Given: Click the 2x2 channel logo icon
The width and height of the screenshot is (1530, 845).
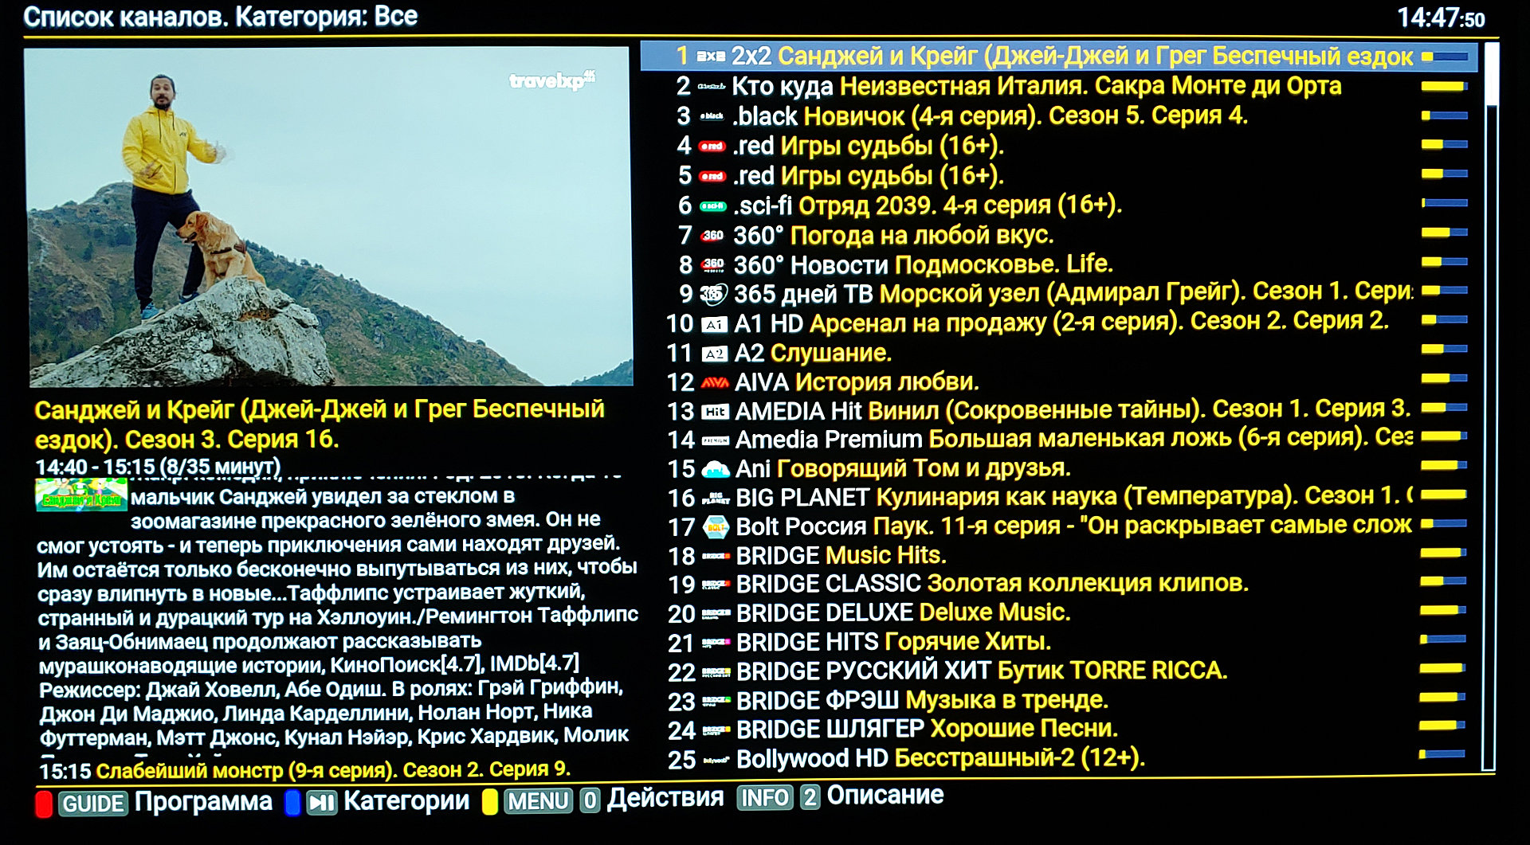Looking at the screenshot, I should point(711,57).
